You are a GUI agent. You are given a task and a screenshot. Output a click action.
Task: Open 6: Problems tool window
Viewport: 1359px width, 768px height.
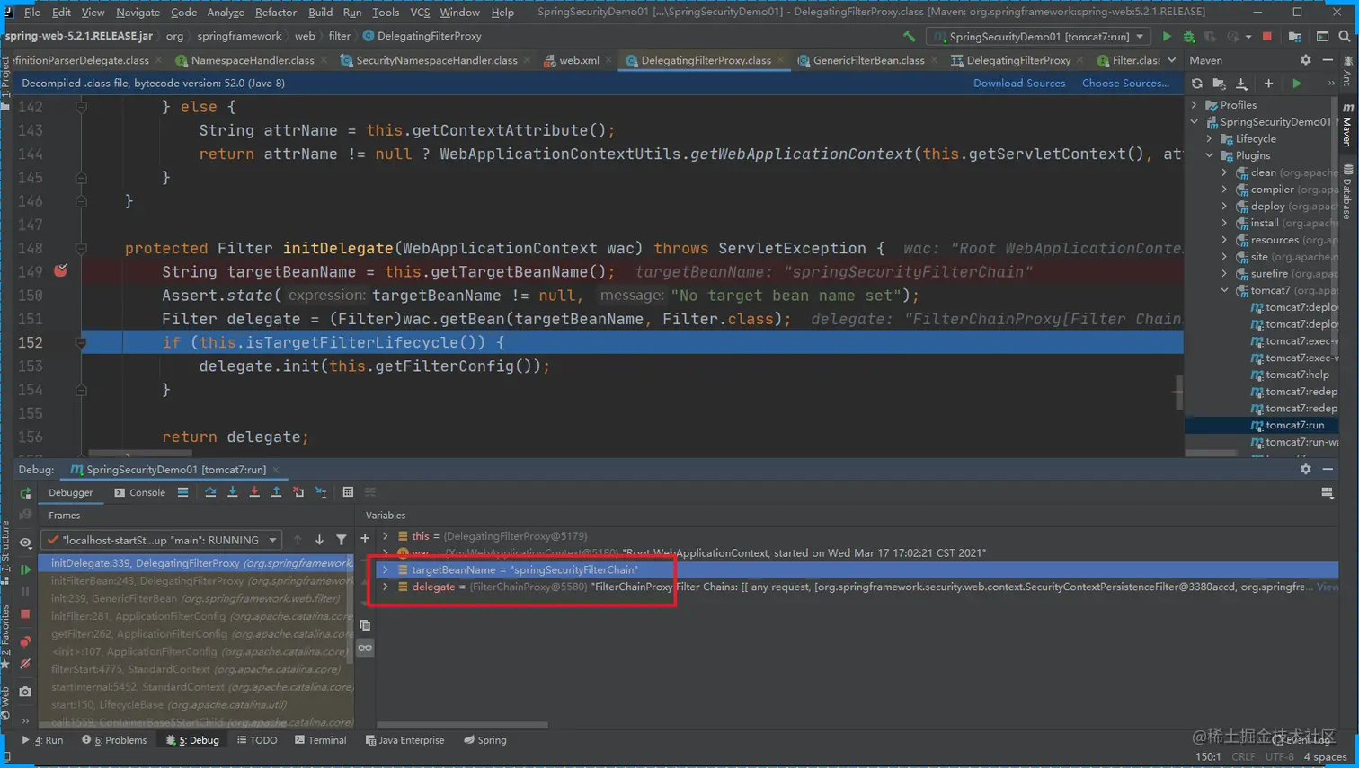[x=114, y=740]
